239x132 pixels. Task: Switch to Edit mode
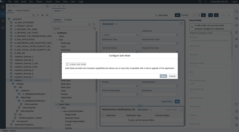[x=177, y=15]
